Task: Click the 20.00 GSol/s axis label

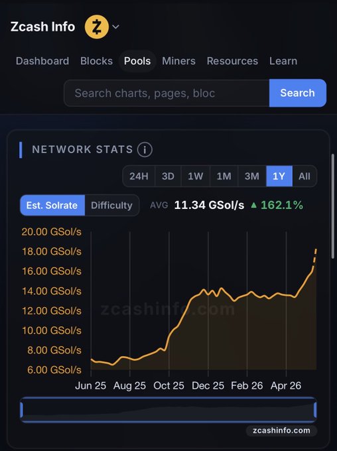Action: pyautogui.click(x=52, y=232)
